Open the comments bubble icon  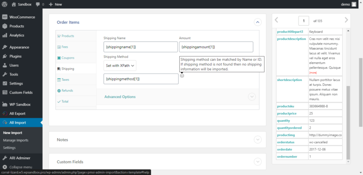point(38,4)
